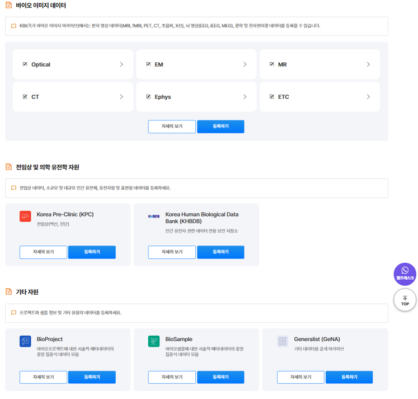The image size is (418, 399).
Task: Expand the MR chevron arrow
Action: point(368,64)
